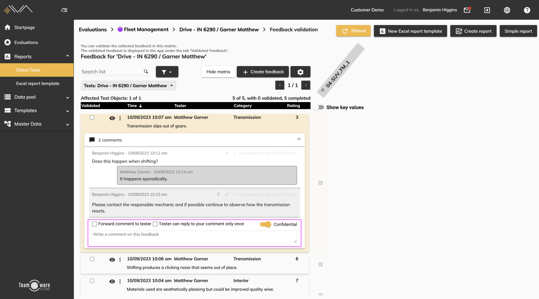The height and width of the screenshot is (299, 539).
Task: Toggle visibility eye for 10:07 am feedback
Action: click(x=112, y=118)
